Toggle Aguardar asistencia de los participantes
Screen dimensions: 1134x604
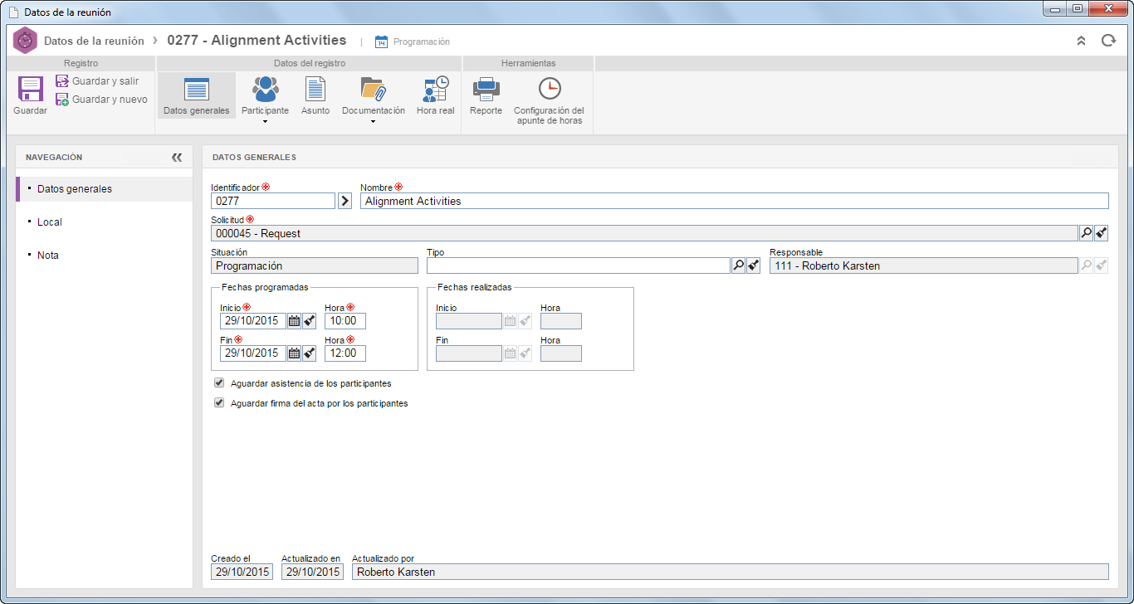tap(219, 383)
